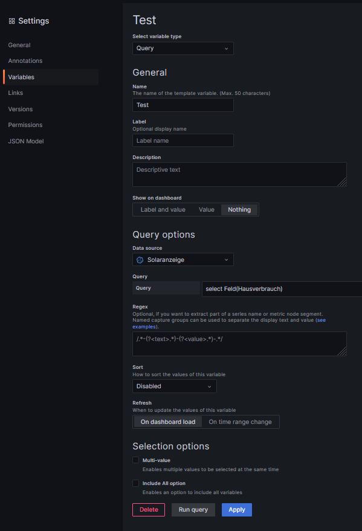Click the Apply button

coord(237,510)
